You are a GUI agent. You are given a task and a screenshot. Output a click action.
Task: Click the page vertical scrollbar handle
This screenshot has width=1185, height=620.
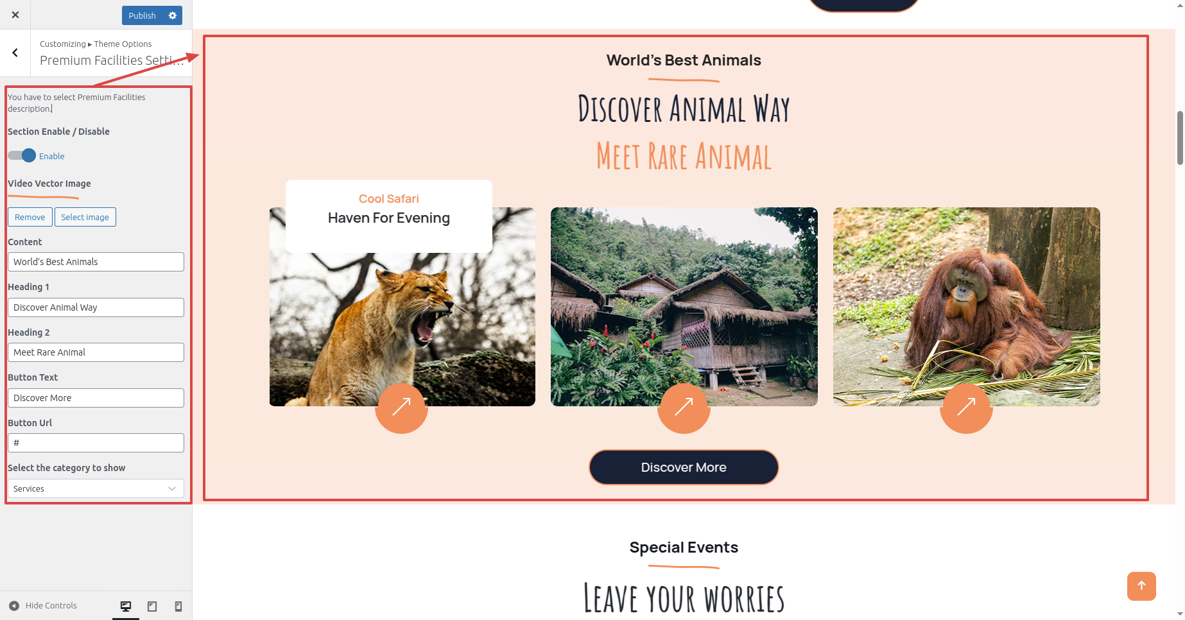1180,138
